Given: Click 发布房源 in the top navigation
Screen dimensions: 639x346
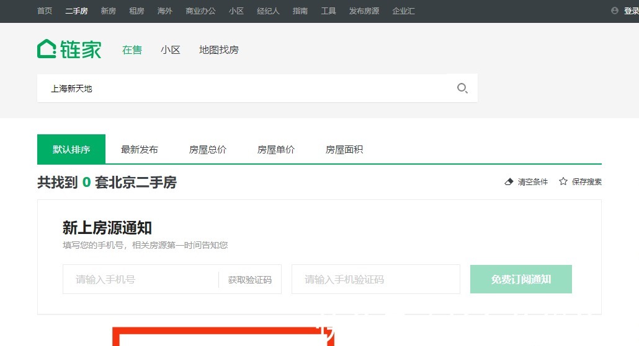Looking at the screenshot, I should click(364, 11).
